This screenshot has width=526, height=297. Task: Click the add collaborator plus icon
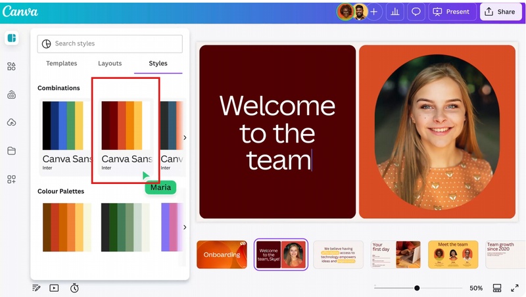(x=373, y=12)
